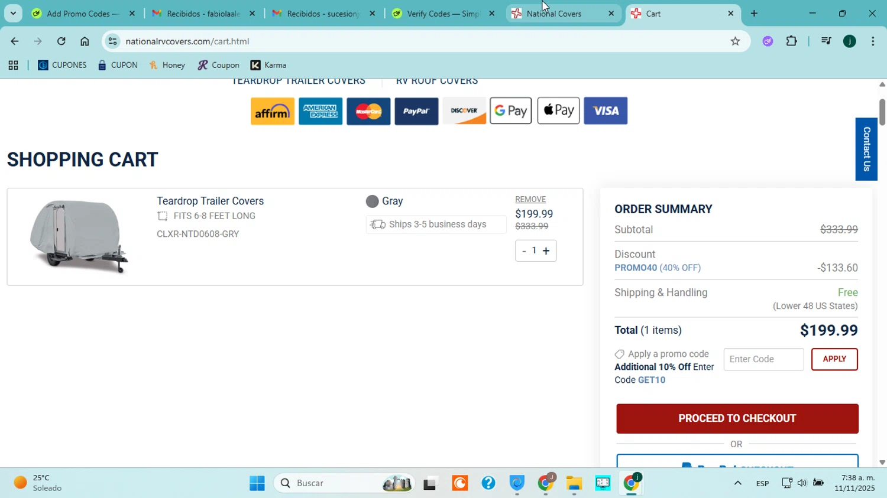Screen dimensions: 887x498
Task: Click the Affirm payment logo
Action: click(273, 111)
